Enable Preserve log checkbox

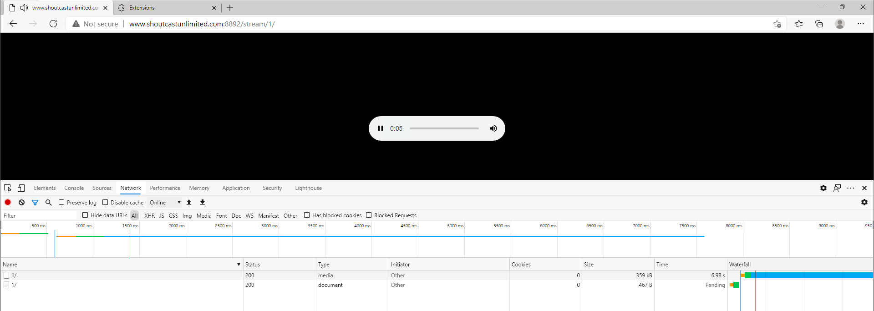click(x=61, y=202)
